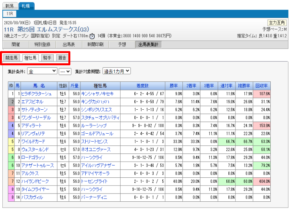Click horse name ヒラボクラターシュ
The image size is (290, 210).
coord(37,94)
